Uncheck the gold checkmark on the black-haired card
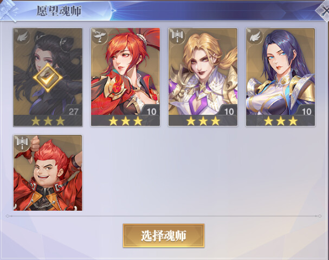Viewport: 329px width, 260px height. 48,77
